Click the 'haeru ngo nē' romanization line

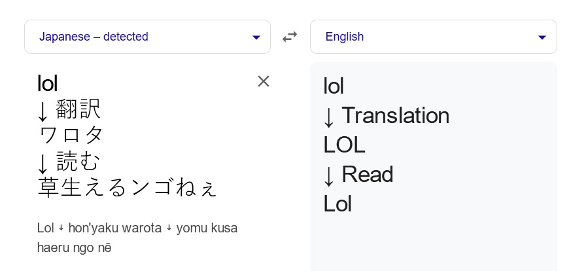(75, 248)
